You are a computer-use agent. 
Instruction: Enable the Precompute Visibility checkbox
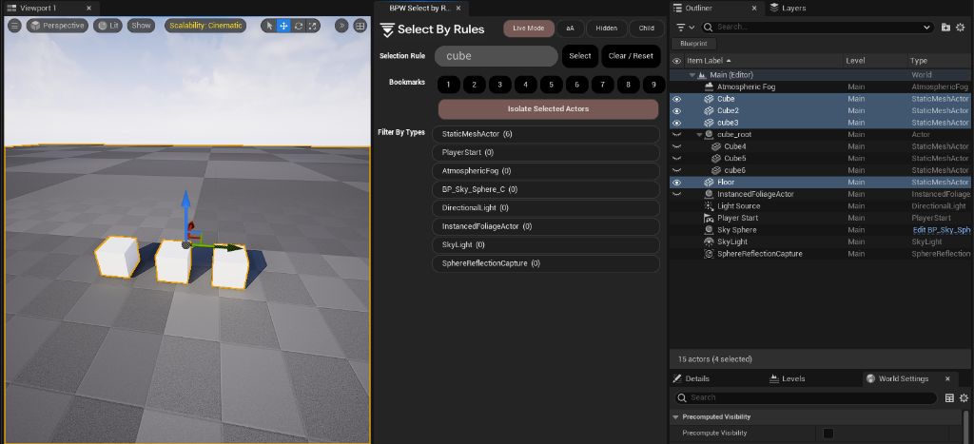828,433
